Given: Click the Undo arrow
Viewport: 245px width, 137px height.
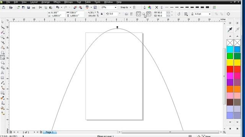Looking at the screenshot, I should [57, 7].
